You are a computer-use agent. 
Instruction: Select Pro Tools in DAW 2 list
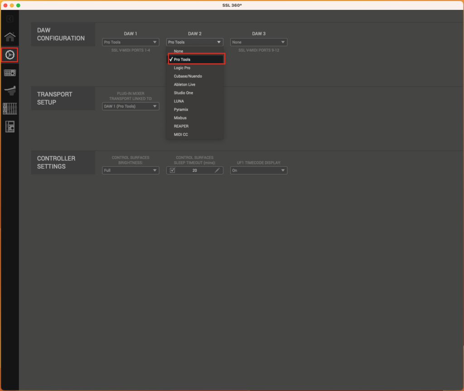[x=195, y=59]
